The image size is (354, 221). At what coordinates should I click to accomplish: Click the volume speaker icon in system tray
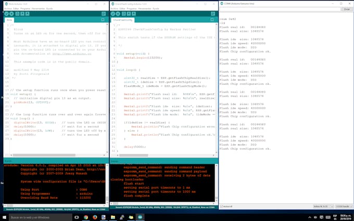(x=315, y=217)
